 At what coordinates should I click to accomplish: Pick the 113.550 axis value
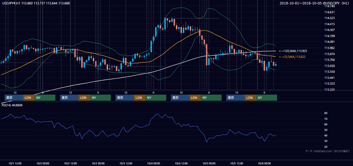(329, 72)
